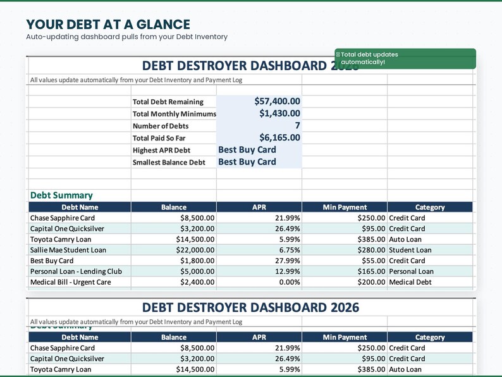Select the 6.75% APR cell
The height and width of the screenshot is (377, 502).
(259, 250)
